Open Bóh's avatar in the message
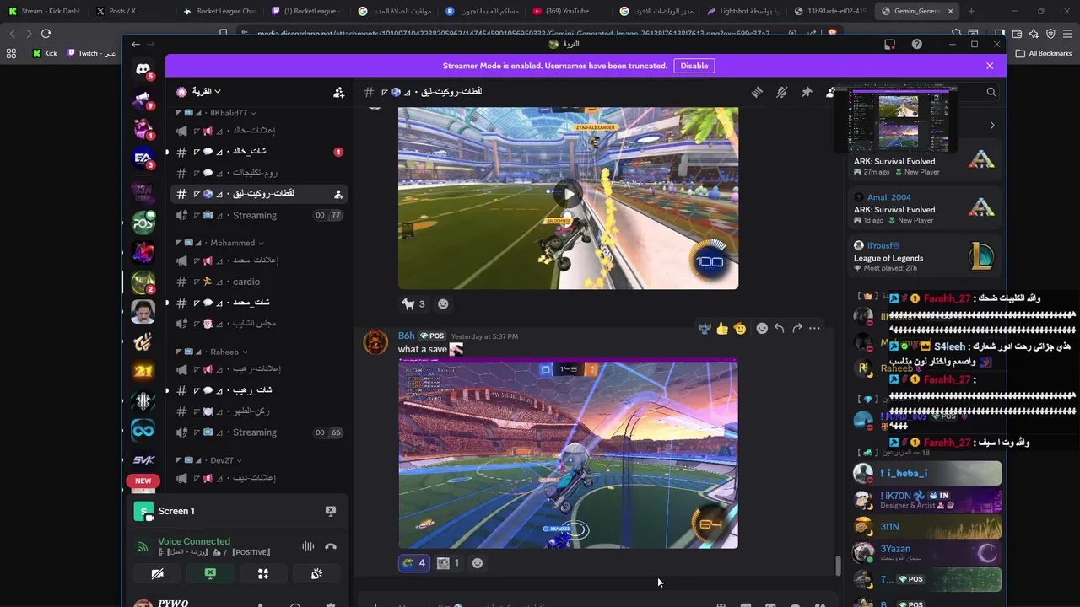This screenshot has height=607, width=1080. (375, 342)
